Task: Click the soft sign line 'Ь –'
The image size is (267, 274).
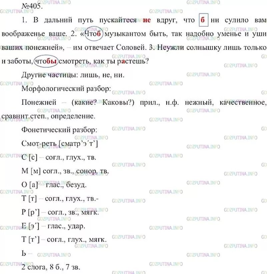Action: point(27,253)
